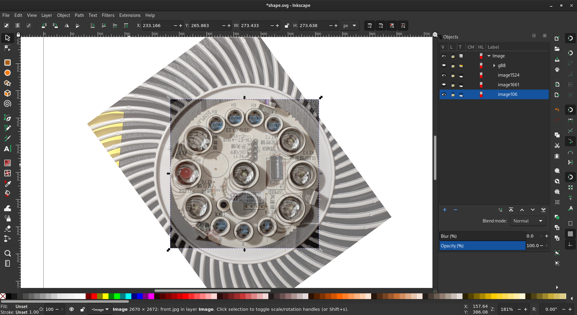577x315 pixels.
Task: Toggle the lock on image106 layer row
Action: (x=453, y=94)
